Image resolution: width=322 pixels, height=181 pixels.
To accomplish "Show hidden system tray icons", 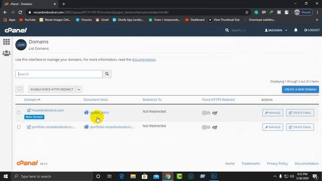I will click(x=275, y=176).
